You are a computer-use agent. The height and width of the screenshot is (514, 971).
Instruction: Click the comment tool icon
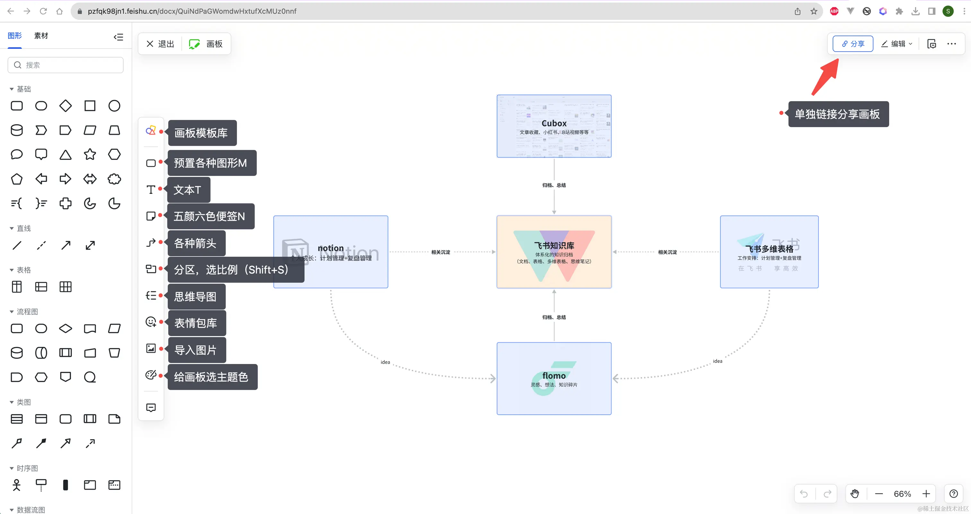point(150,408)
